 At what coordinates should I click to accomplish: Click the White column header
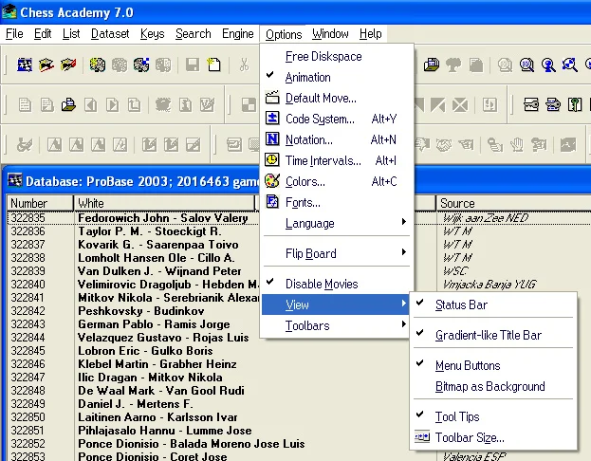click(x=164, y=203)
